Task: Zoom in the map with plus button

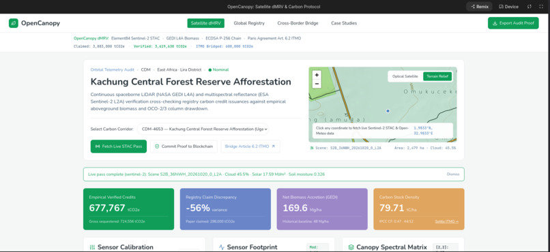Action: click(x=317, y=75)
